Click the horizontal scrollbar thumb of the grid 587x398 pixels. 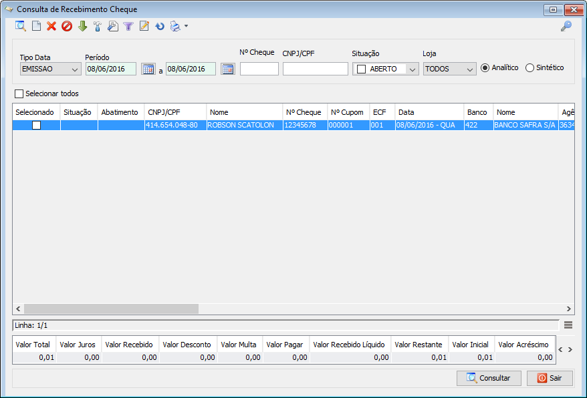click(x=111, y=309)
